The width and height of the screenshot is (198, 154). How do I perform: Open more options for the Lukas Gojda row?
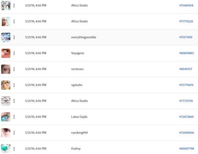point(14,117)
